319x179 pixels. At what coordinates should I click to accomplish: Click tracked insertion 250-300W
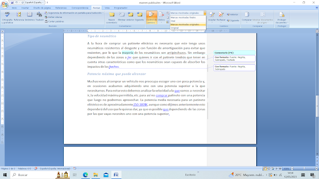click(x=140, y=105)
